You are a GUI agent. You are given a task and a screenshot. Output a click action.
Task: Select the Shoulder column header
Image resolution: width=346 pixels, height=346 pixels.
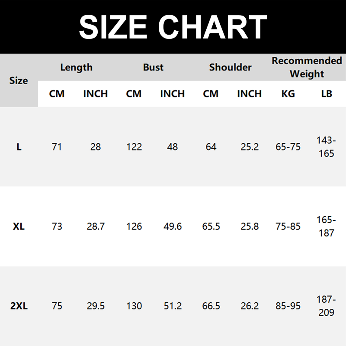coord(230,67)
